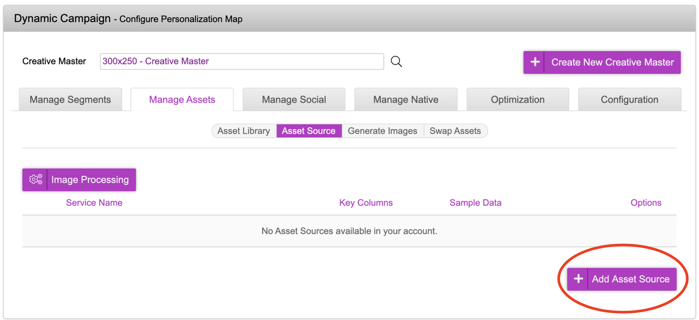Open the Swap Assets sub-tab
Screen dimensions: 699x320
tap(455, 131)
